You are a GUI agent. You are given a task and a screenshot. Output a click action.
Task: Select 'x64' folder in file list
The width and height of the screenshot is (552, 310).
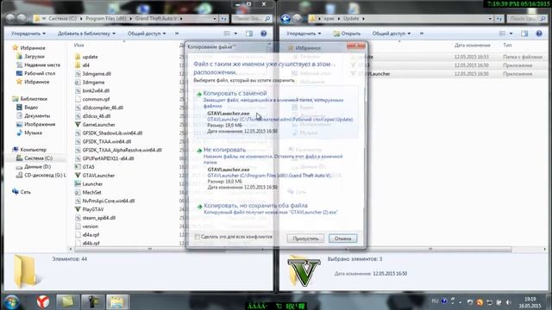pos(85,65)
